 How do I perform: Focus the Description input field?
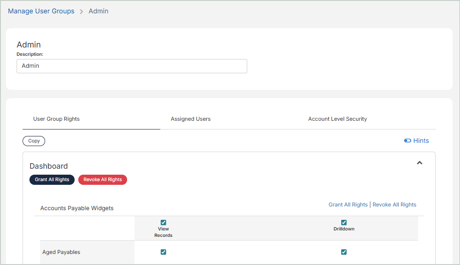point(132,66)
